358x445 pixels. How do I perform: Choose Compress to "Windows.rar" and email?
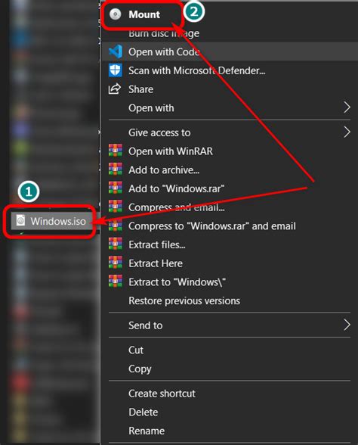click(212, 226)
